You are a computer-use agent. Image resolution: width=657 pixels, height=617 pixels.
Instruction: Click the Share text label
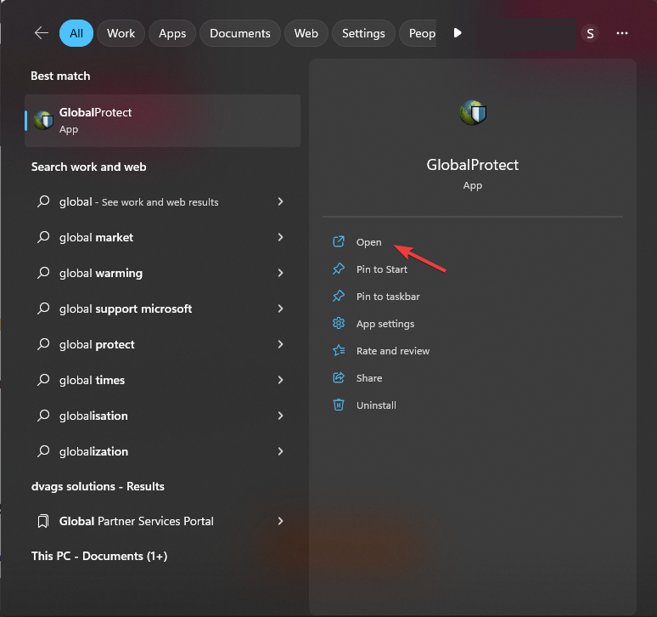(x=369, y=378)
